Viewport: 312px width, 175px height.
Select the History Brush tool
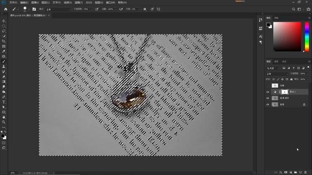(3, 71)
